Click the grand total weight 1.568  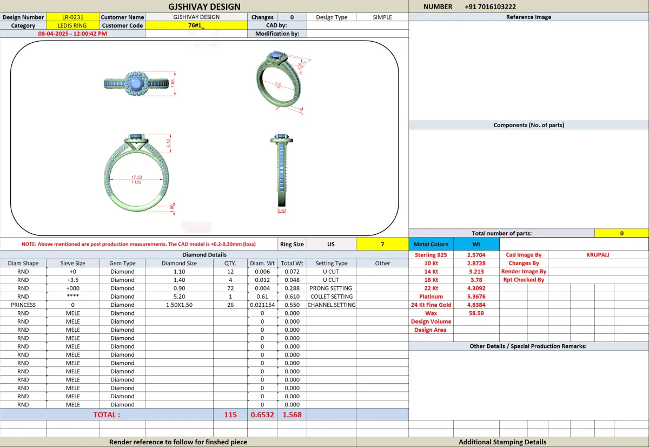pyautogui.click(x=292, y=415)
